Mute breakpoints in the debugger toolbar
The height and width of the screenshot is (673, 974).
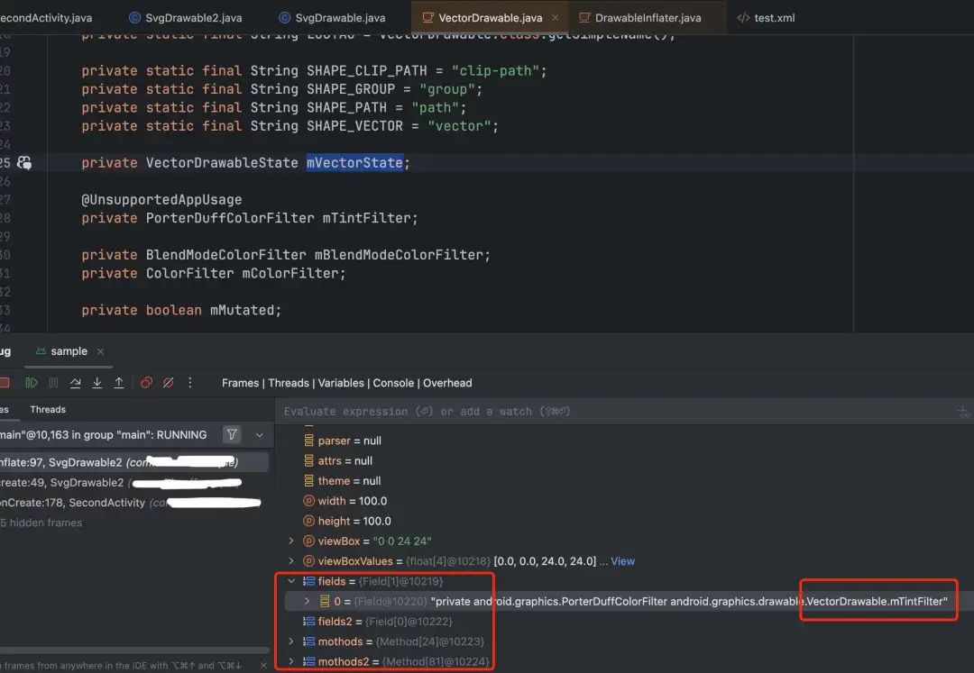coord(169,383)
